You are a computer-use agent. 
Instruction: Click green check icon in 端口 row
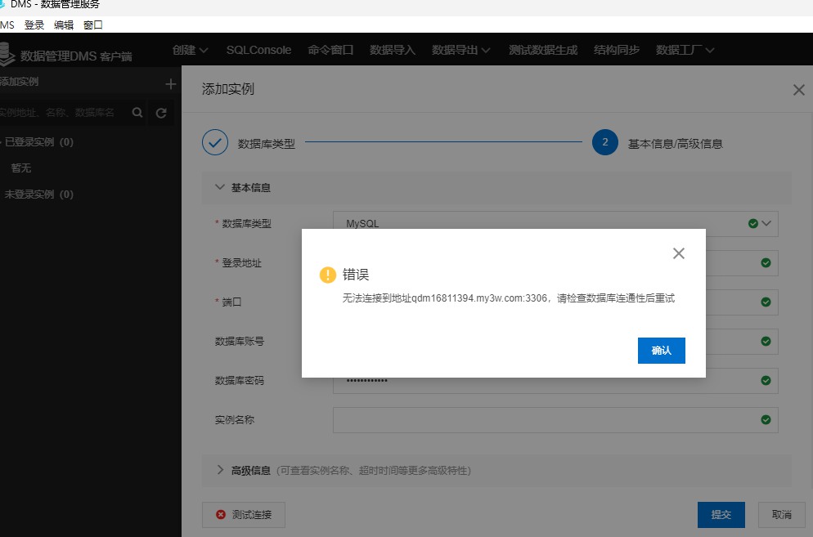coord(766,302)
